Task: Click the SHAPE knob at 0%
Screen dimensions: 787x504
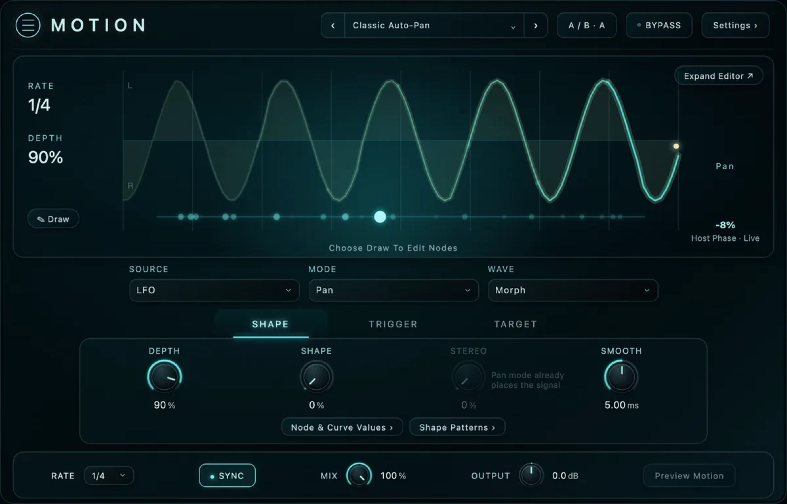Action: (316, 377)
